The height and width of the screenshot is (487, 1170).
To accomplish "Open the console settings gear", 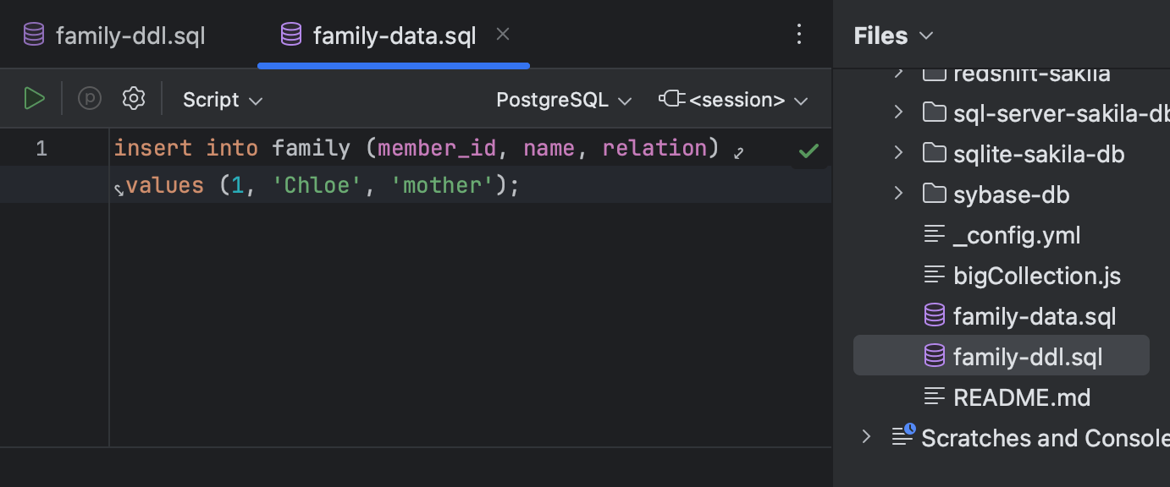I will click(133, 98).
